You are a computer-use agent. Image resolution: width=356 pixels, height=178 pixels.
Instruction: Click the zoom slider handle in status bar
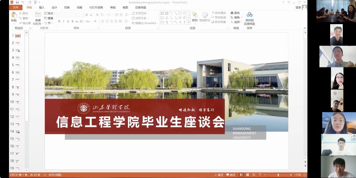(x=278, y=175)
